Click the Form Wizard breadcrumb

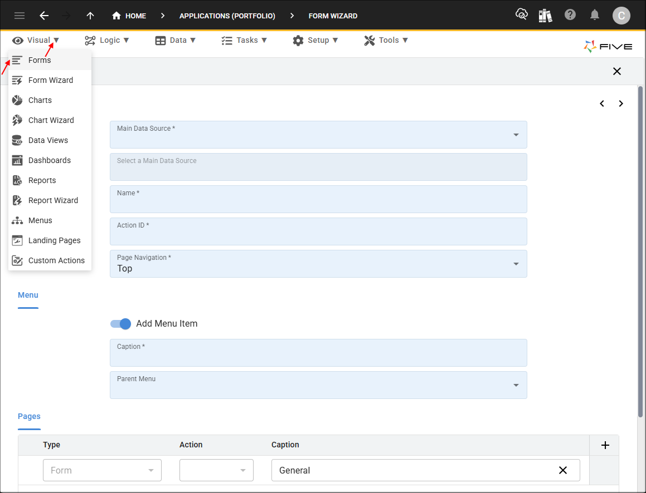[x=333, y=16]
